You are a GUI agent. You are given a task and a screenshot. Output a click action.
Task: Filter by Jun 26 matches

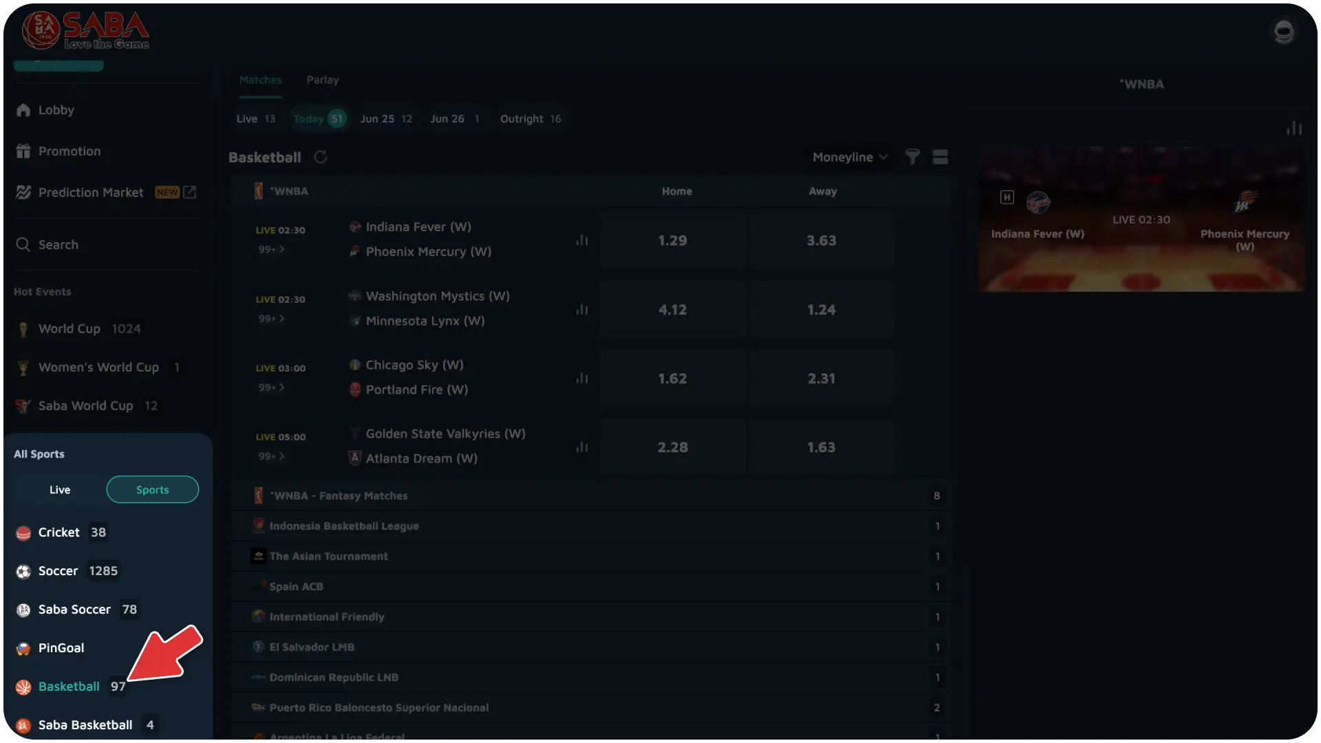[455, 119]
